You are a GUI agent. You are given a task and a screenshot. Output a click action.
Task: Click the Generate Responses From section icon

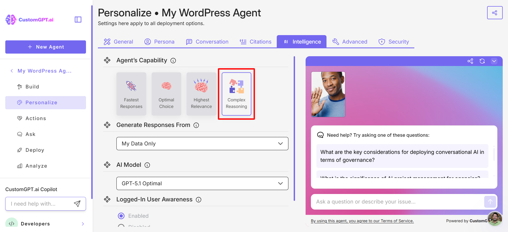[107, 125]
